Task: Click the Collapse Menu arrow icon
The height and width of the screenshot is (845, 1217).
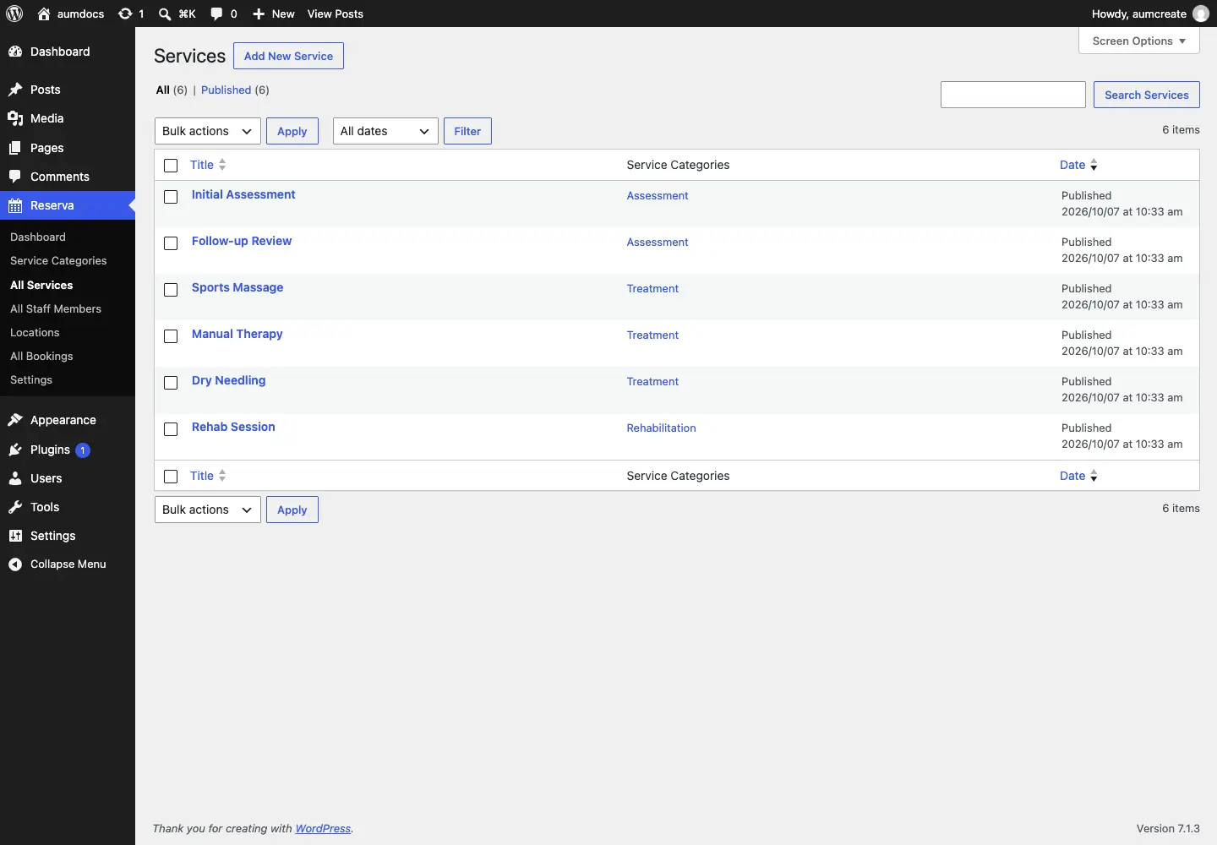Action: (x=15, y=564)
